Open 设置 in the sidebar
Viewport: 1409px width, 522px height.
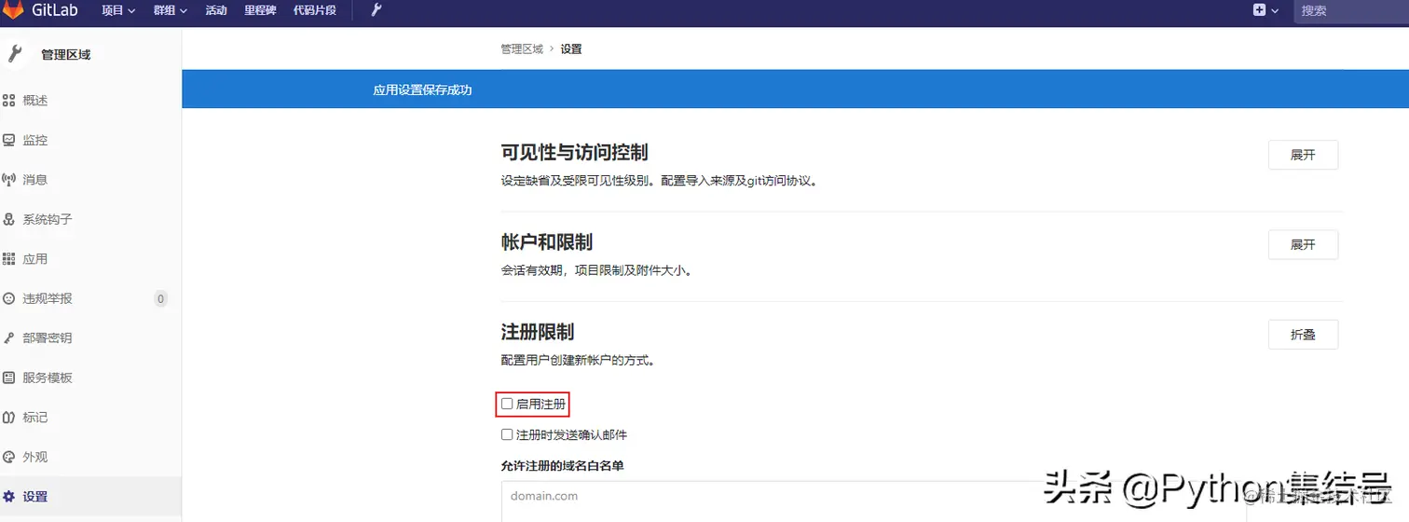tap(35, 497)
